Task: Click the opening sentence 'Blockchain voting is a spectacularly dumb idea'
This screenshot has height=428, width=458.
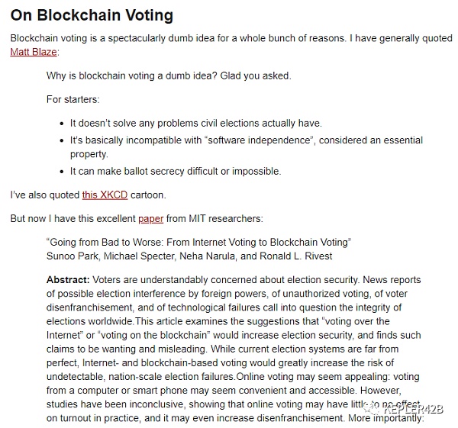Action: [114, 37]
